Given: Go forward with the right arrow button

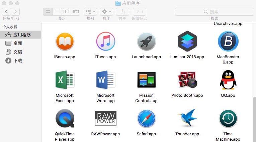Looking at the screenshot, I should pyautogui.click(x=15, y=12).
